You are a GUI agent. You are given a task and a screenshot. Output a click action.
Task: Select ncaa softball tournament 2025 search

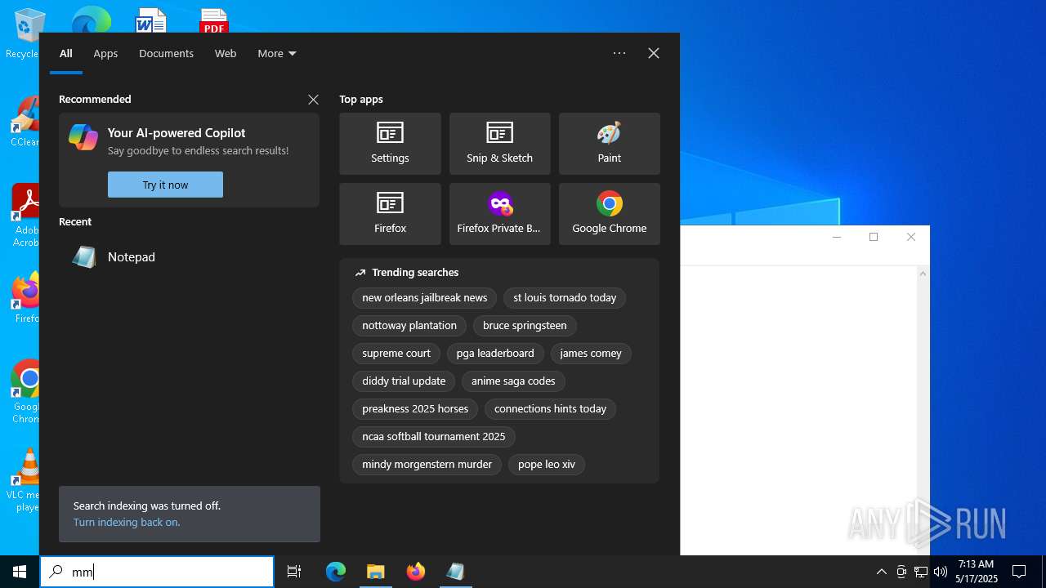(434, 437)
